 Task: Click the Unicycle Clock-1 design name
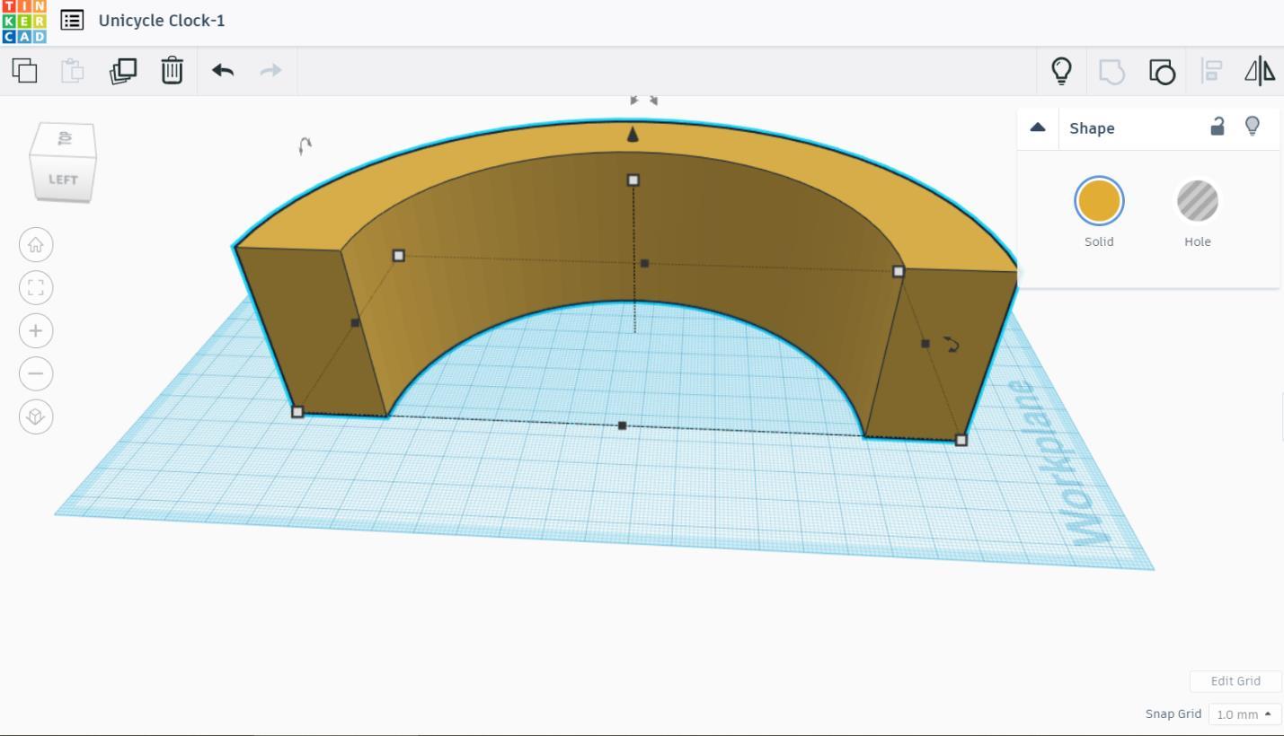[x=162, y=20]
